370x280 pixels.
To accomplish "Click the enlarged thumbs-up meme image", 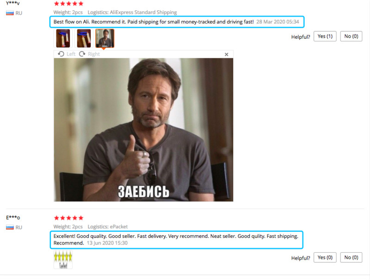I will 143,130.
